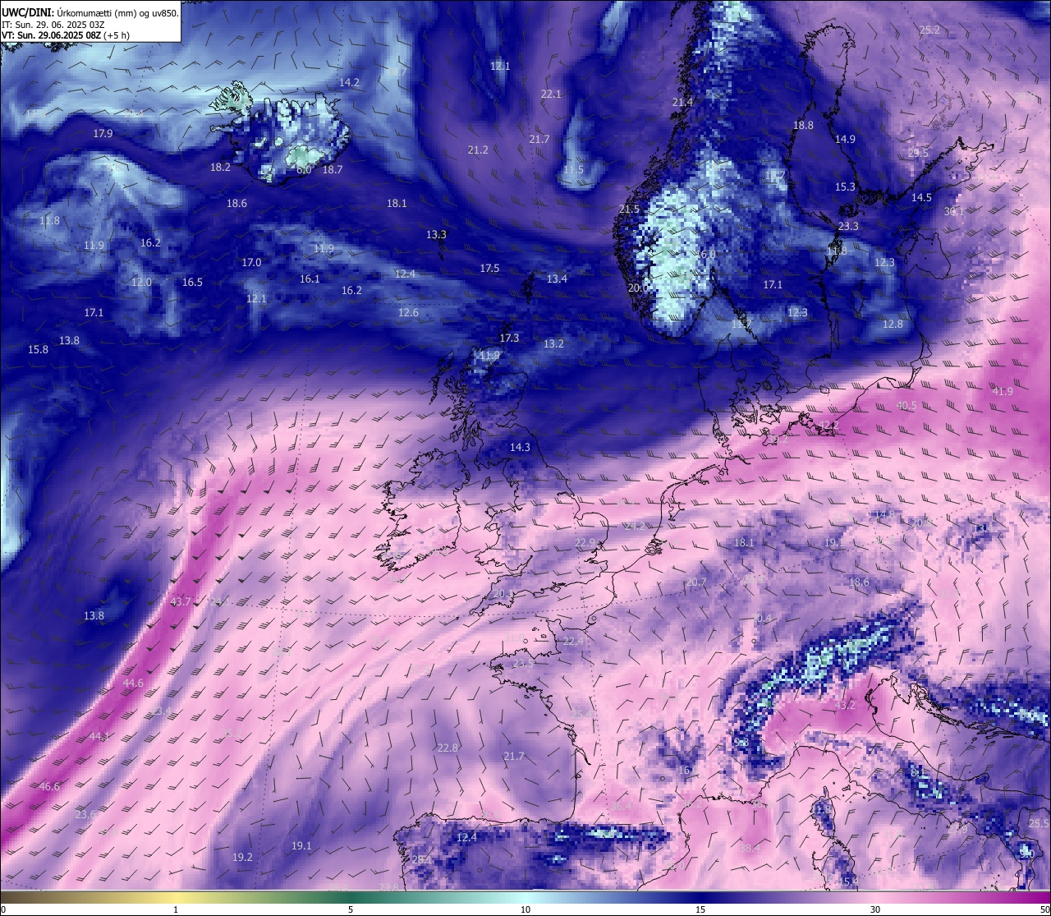Select the 15.8 value label
This screenshot has height=916, width=1051.
click(38, 350)
